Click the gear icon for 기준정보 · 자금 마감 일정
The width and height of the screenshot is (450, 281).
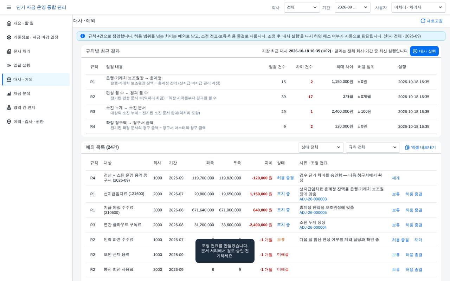click(9, 37)
